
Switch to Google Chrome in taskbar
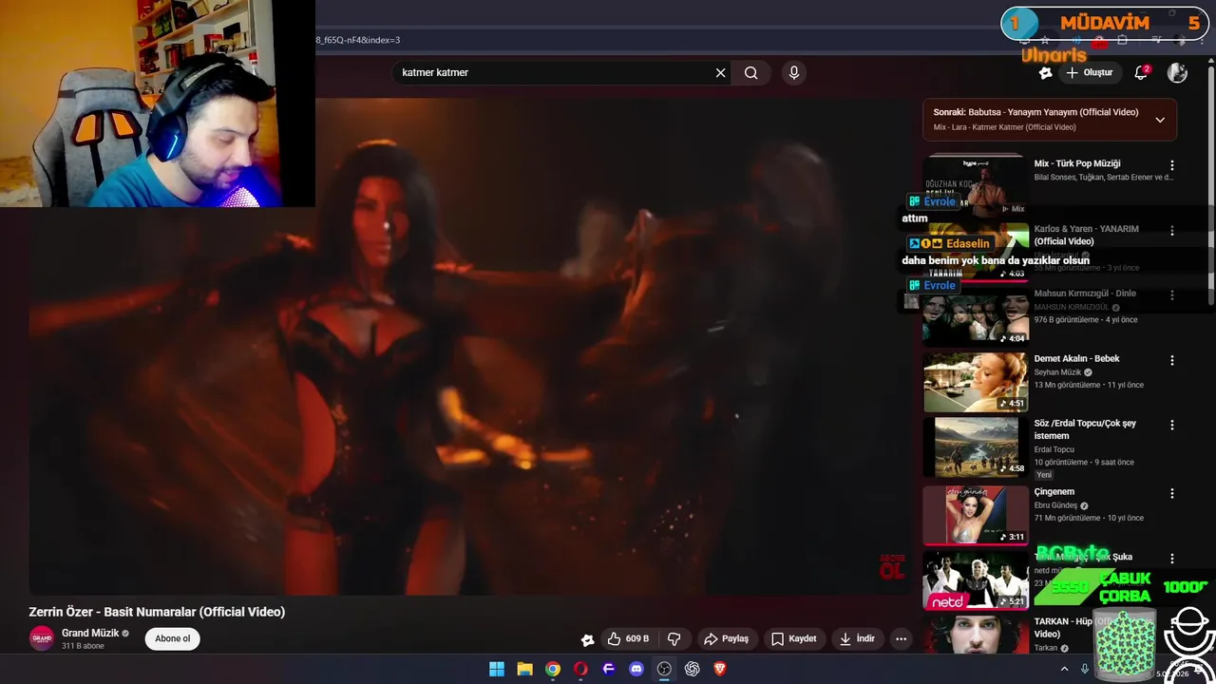553,669
